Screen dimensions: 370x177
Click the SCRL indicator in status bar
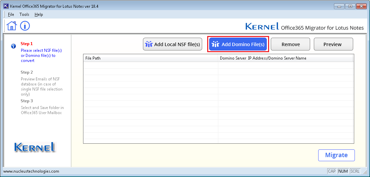click(355, 171)
